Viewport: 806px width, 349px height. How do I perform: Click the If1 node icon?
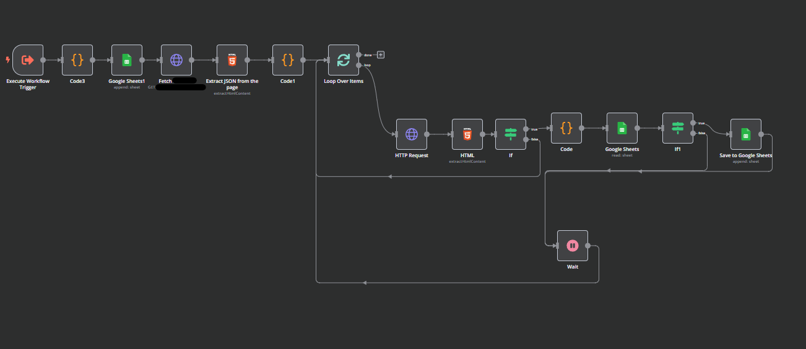tap(678, 128)
